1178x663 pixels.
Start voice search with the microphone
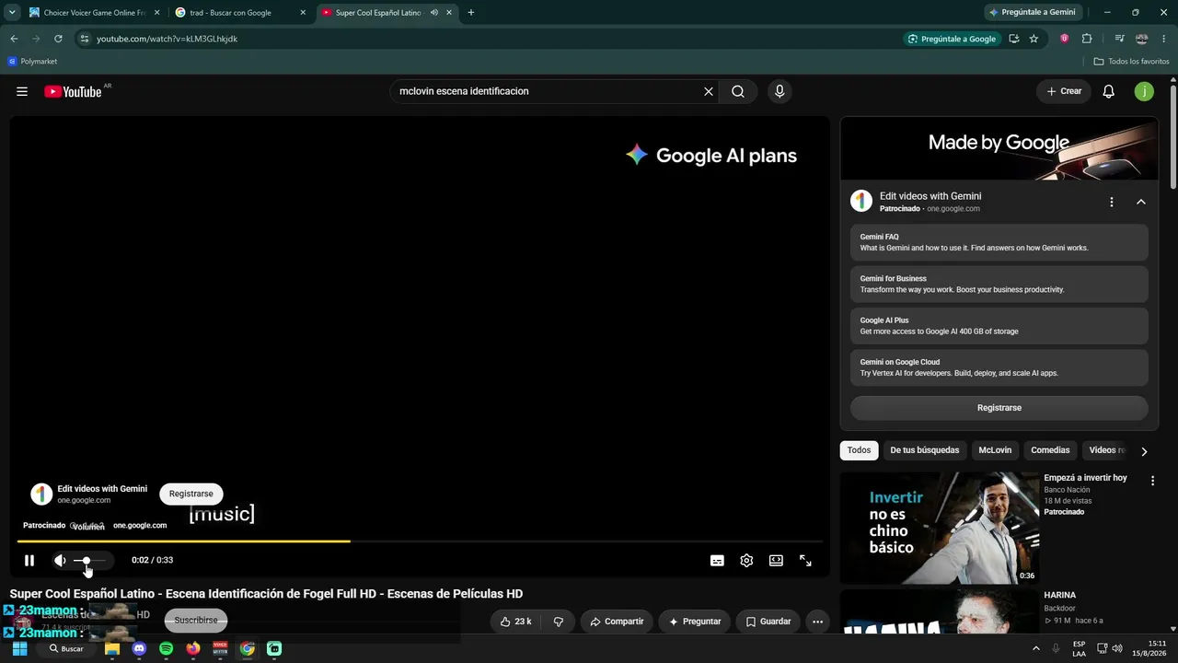(x=780, y=91)
